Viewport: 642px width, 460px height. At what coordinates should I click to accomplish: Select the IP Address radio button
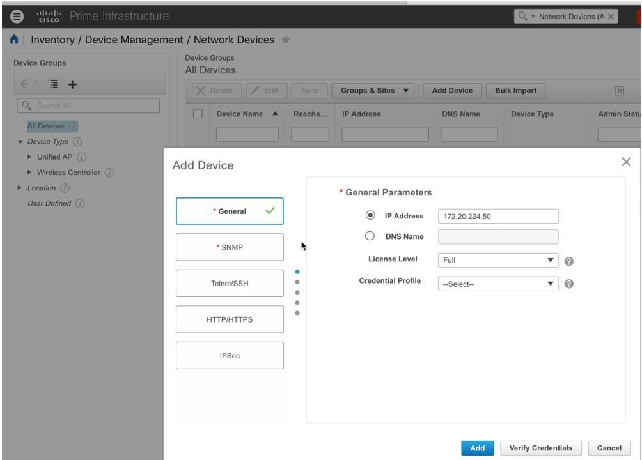(x=370, y=215)
